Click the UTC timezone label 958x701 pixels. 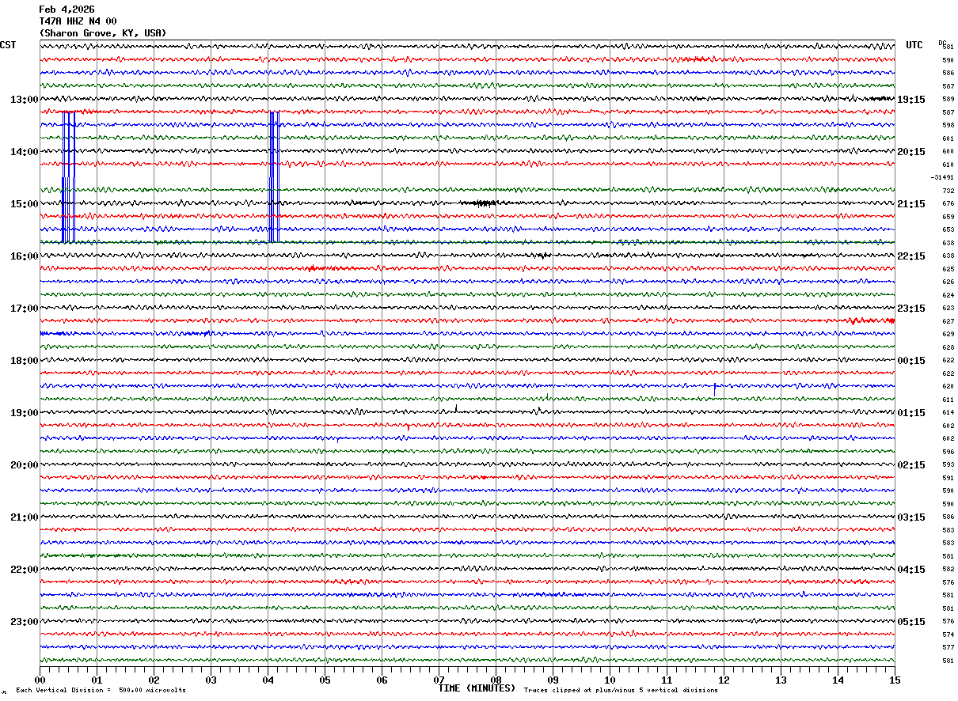[x=914, y=45]
